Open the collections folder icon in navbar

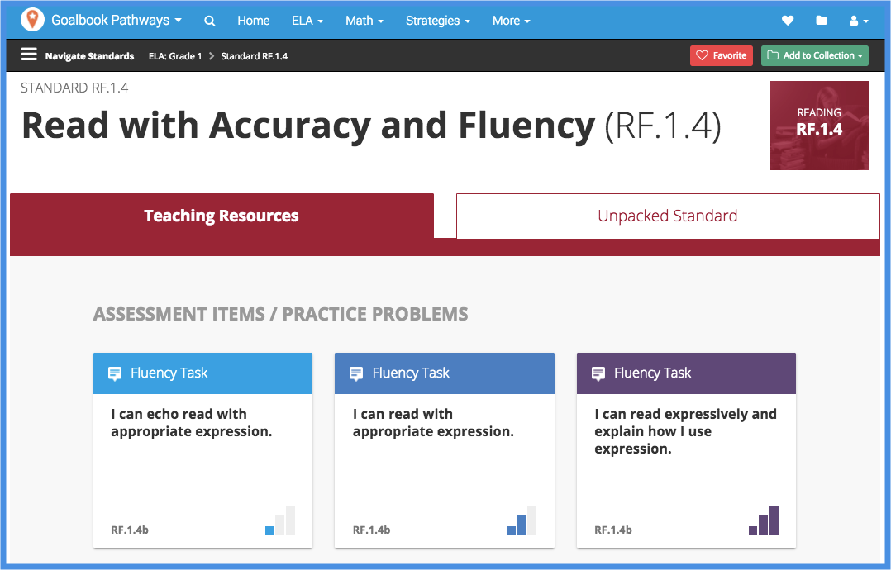(x=822, y=20)
